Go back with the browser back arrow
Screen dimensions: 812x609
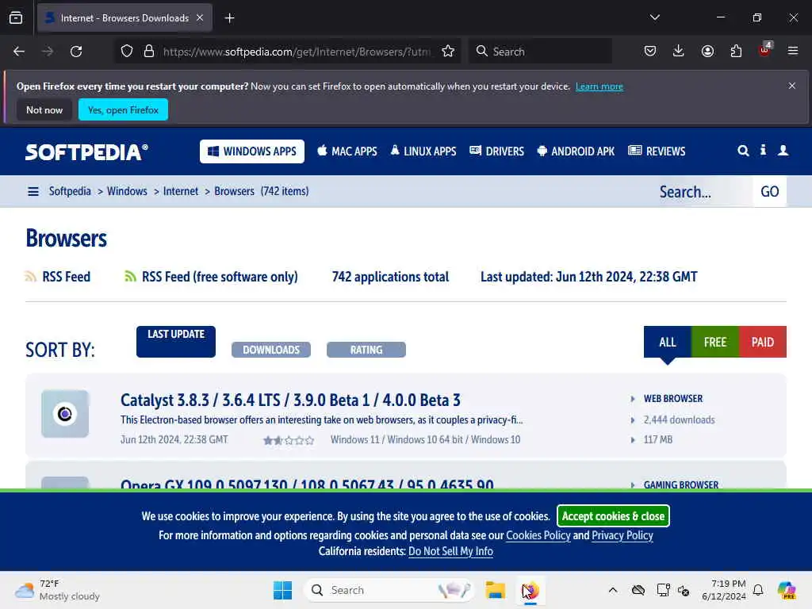coord(19,52)
